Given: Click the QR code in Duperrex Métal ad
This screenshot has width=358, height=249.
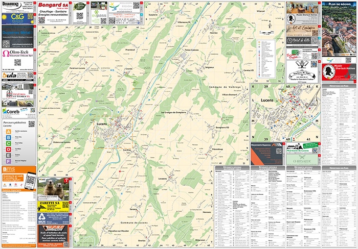Looking at the screenshot, I should [6, 44].
